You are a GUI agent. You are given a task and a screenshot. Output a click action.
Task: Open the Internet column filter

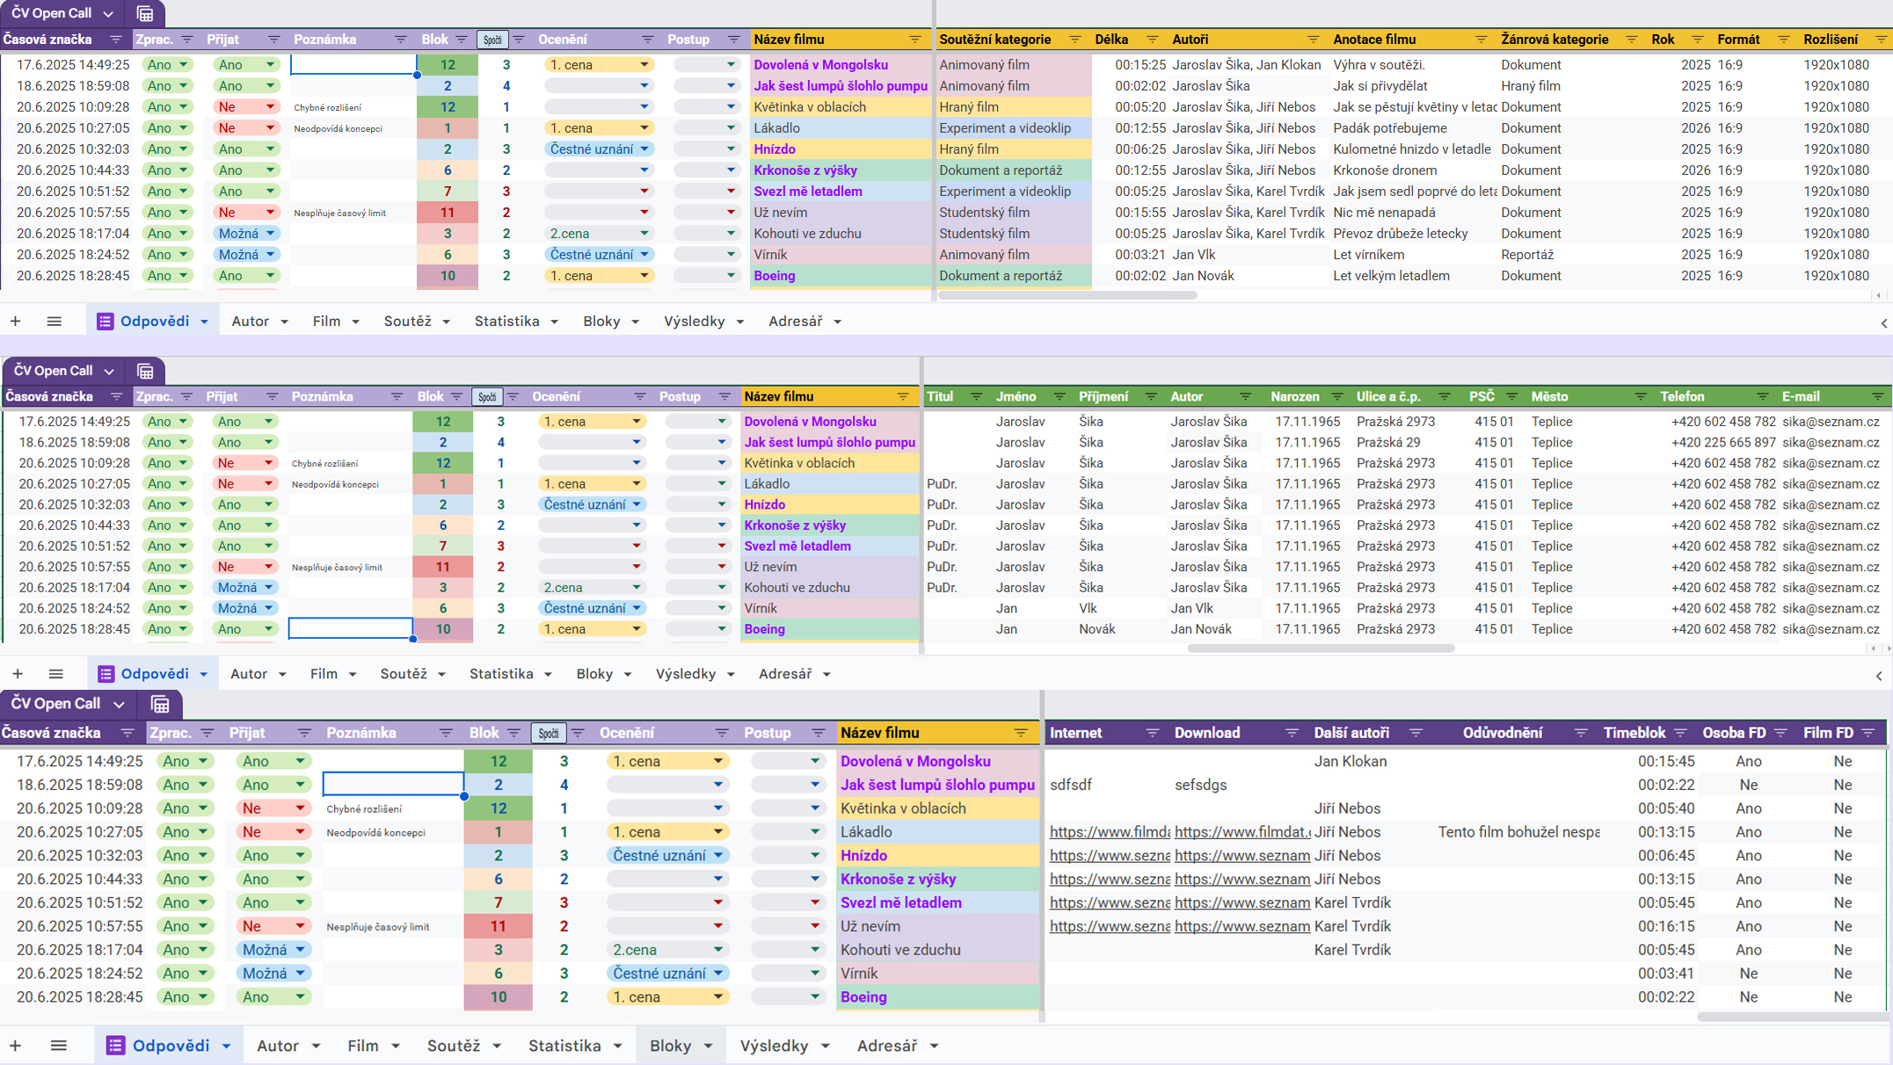tap(1152, 733)
